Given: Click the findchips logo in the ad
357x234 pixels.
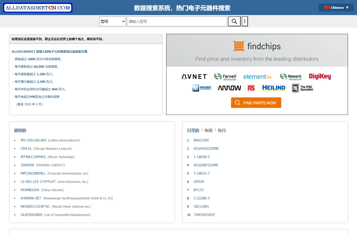Looking at the screenshot, I should (x=257, y=46).
